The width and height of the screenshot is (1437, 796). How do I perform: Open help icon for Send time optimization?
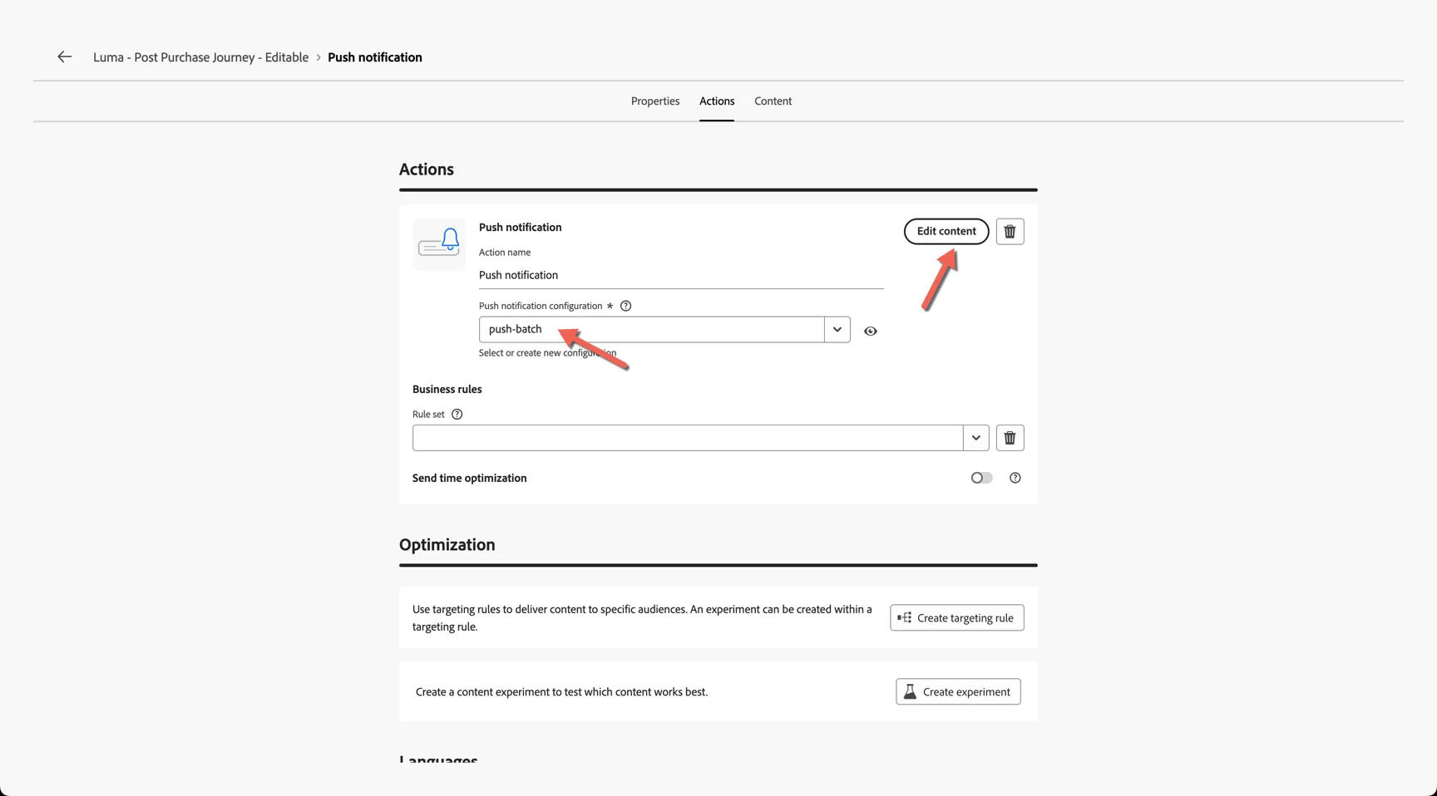(x=1015, y=478)
